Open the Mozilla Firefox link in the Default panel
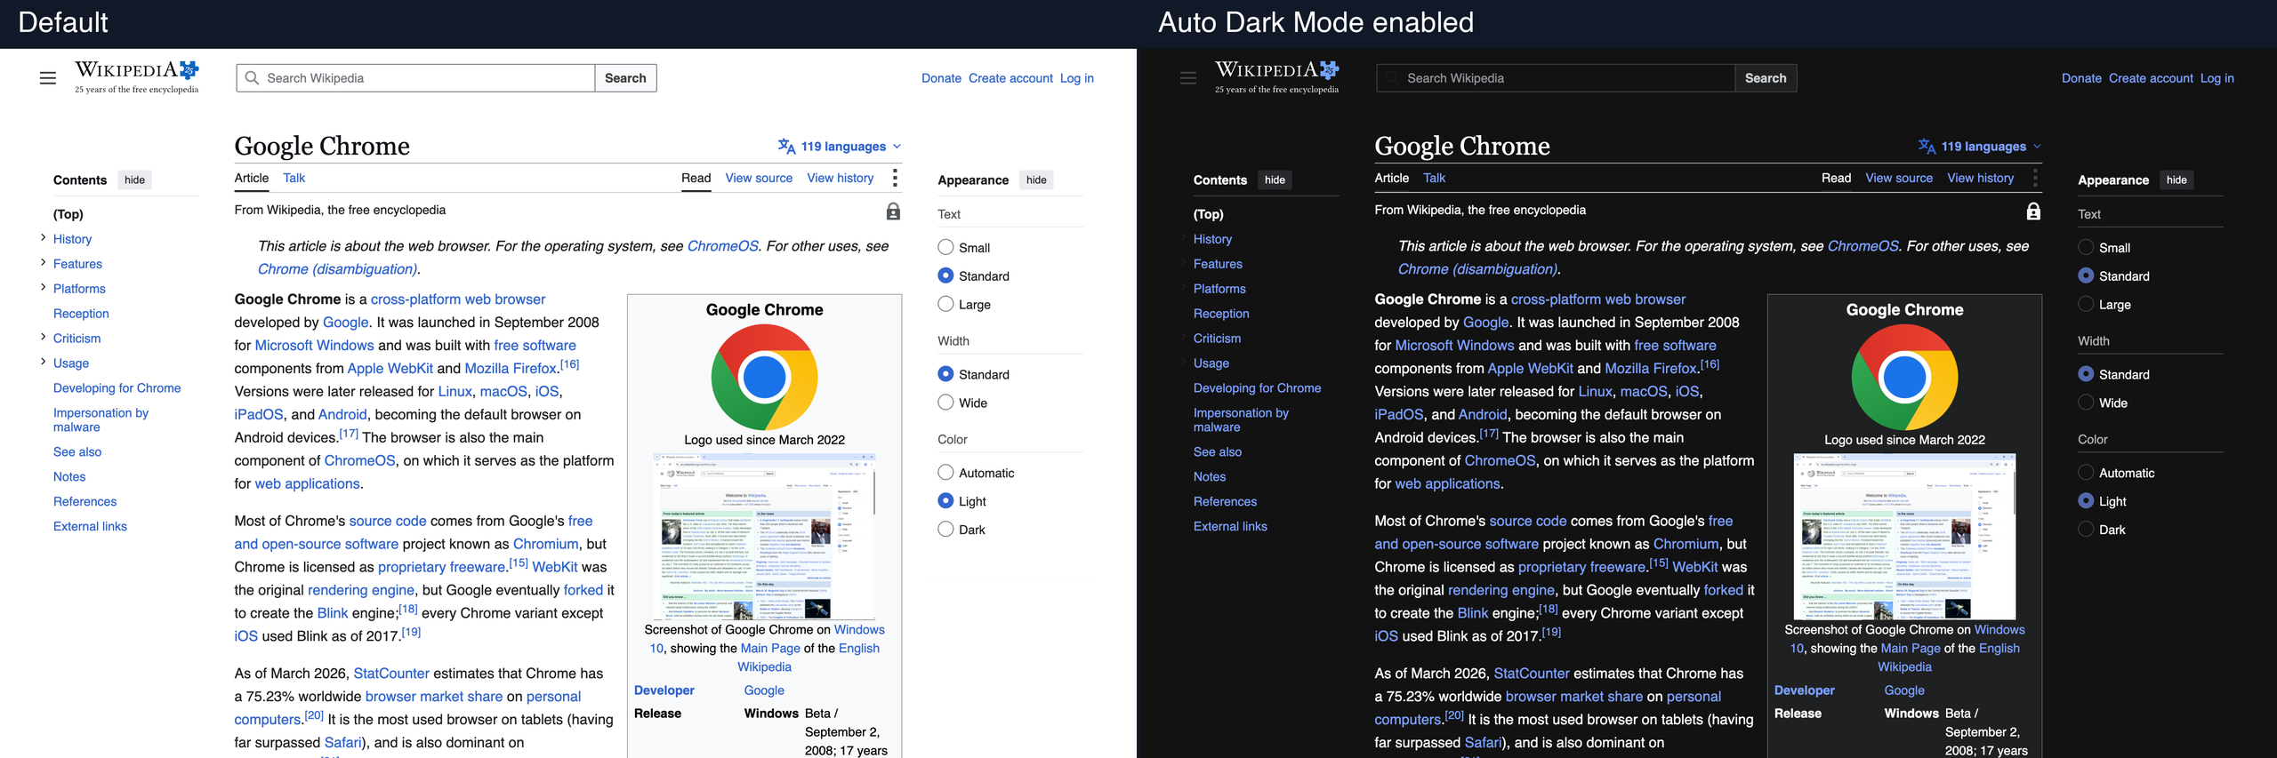 pyautogui.click(x=511, y=368)
